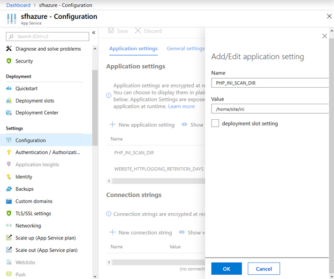Click Cancel in the edit panel
The image size is (334, 279).
264,269
